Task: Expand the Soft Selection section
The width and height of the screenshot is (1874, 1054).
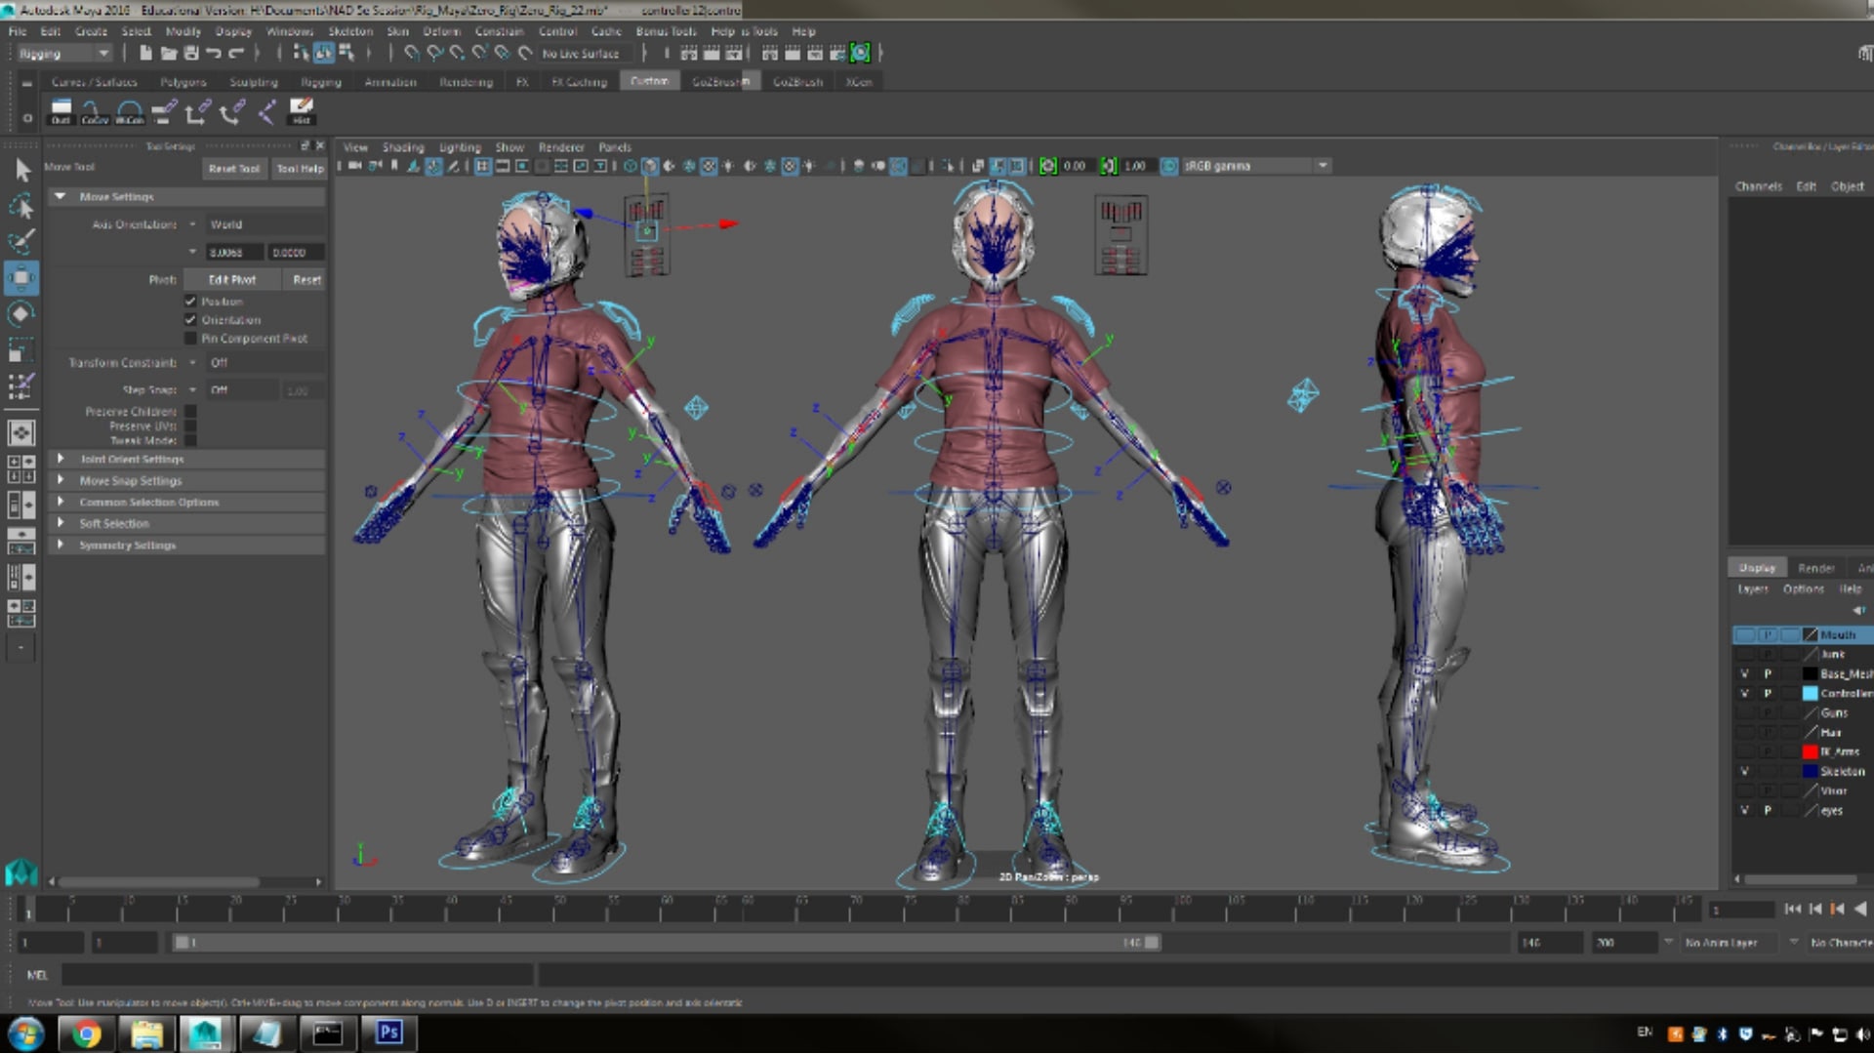Action: [117, 523]
